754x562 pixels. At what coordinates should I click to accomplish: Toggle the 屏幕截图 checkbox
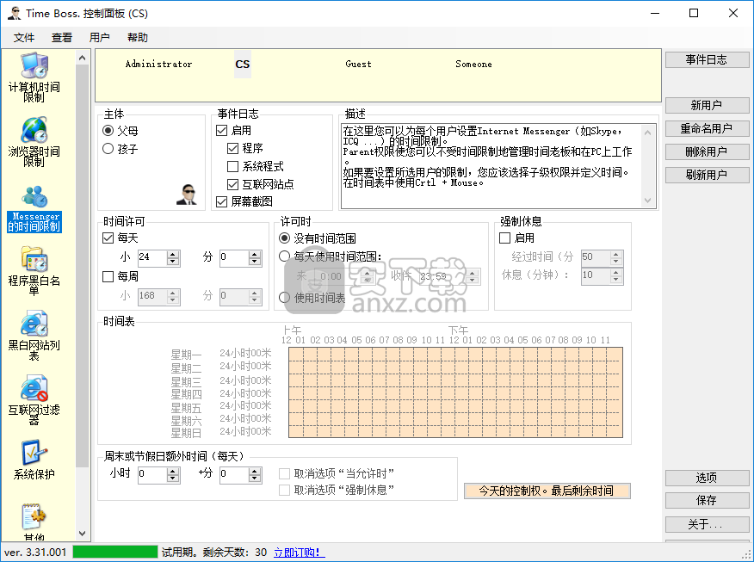tap(222, 201)
